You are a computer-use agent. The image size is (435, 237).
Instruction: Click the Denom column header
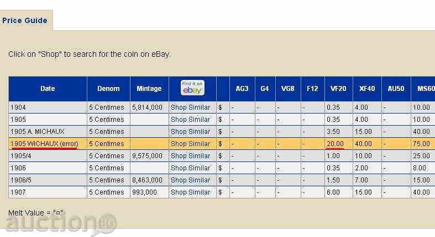[x=108, y=89]
